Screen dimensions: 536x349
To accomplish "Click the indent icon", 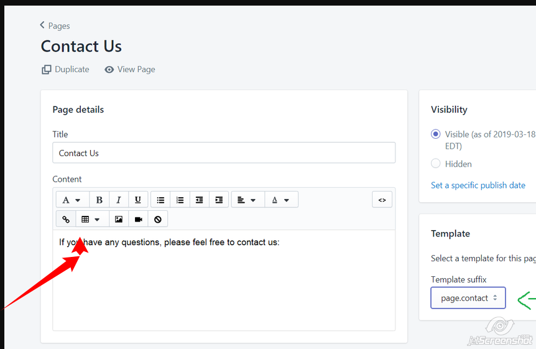I will [x=218, y=200].
